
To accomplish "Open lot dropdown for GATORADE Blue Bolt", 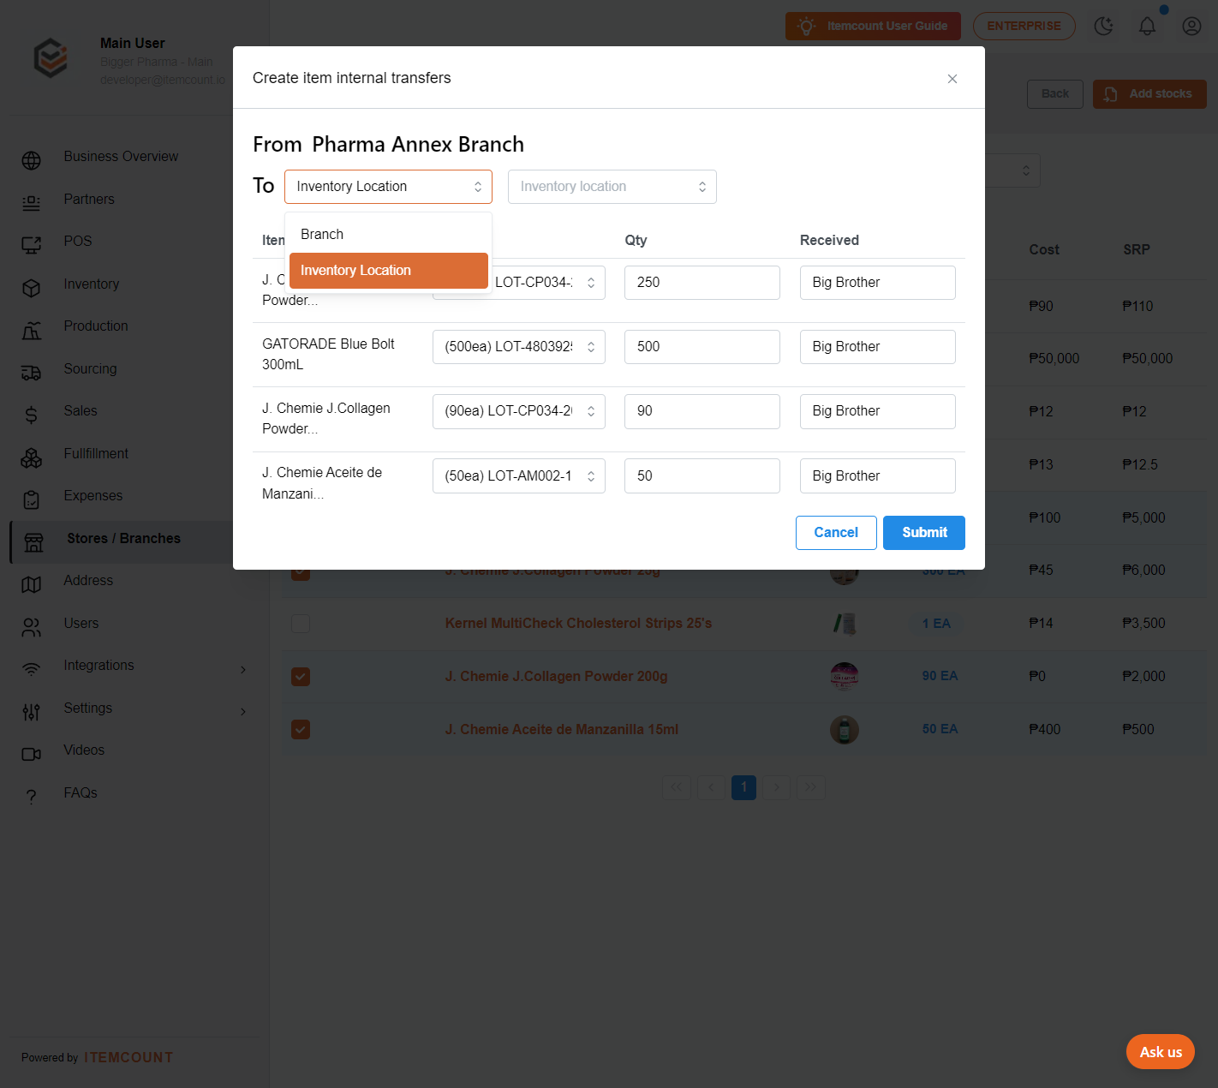I will [519, 347].
